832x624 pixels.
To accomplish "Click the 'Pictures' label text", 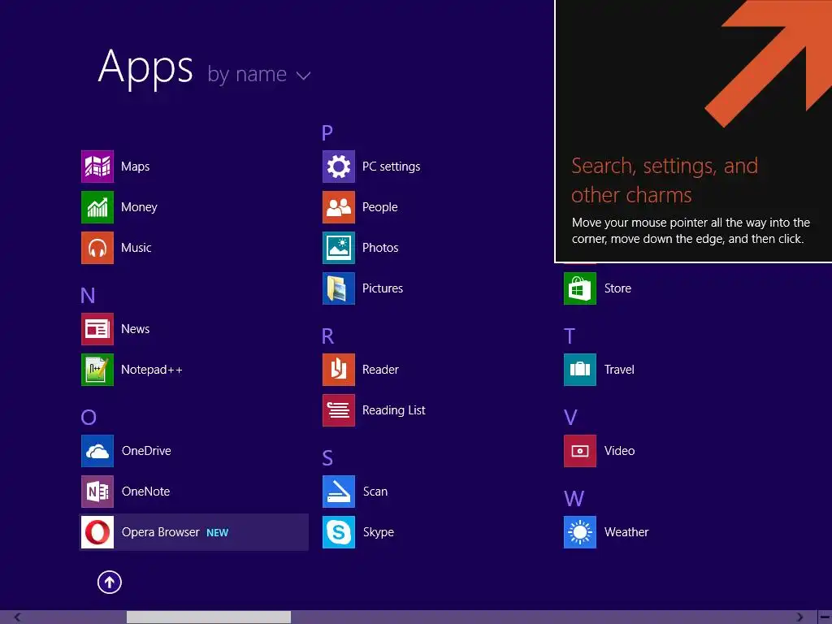I will click(383, 288).
